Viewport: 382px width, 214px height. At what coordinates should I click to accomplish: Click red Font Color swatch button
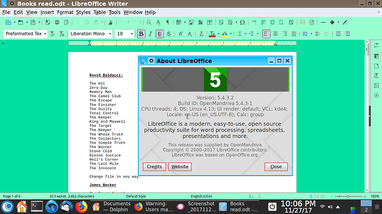click(x=212, y=34)
